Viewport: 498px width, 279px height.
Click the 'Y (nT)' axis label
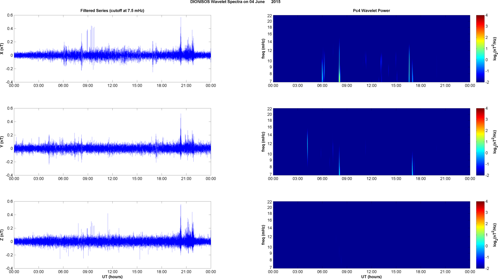[2, 142]
